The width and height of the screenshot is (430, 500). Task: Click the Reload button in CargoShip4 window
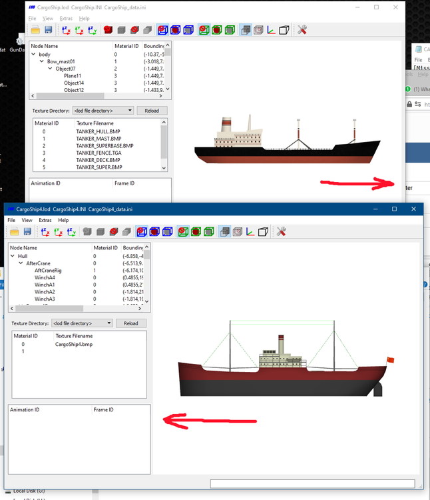[131, 323]
